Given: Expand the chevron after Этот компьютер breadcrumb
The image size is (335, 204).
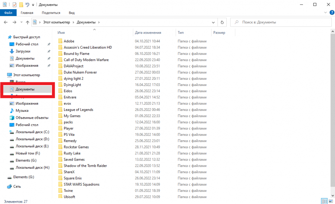Looking at the screenshot, I should [x=73, y=22].
